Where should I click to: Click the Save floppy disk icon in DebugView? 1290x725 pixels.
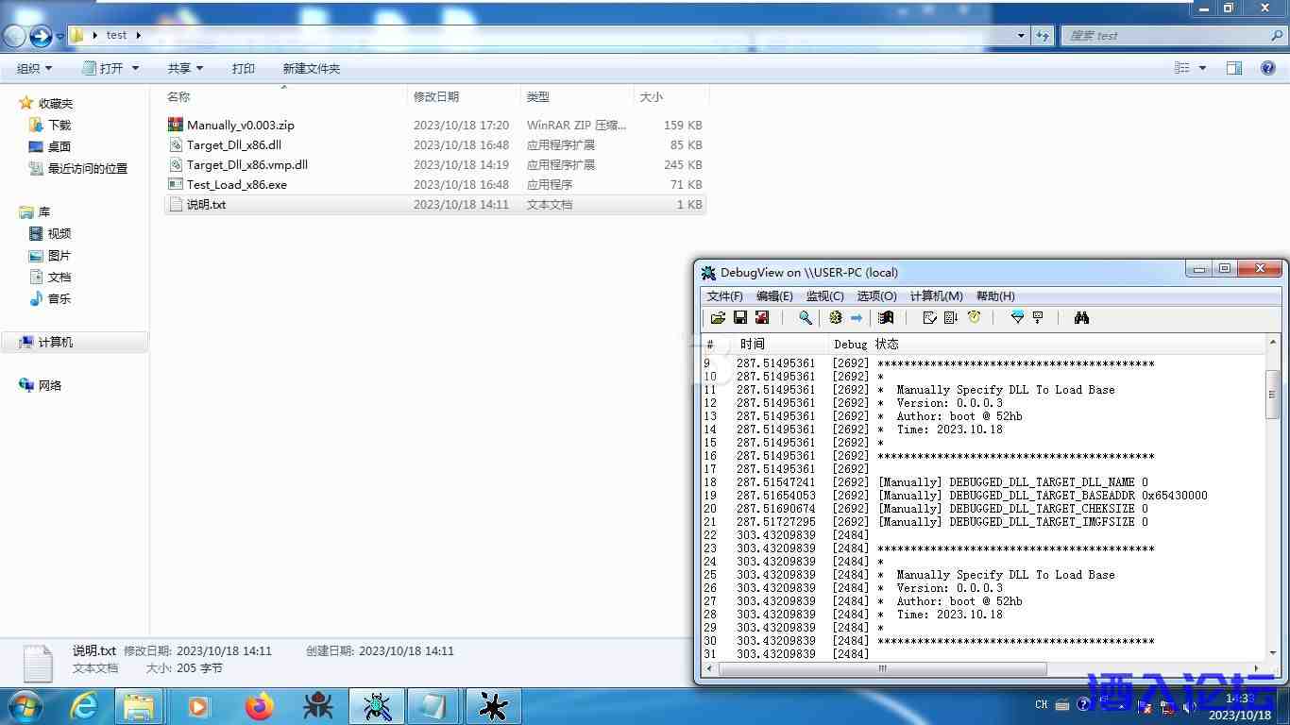tap(740, 318)
